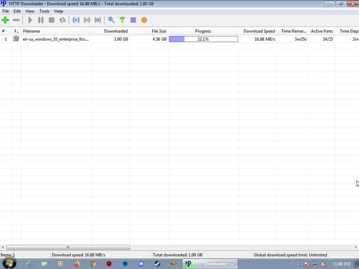The width and height of the screenshot is (359, 269).
Task: Launch Internet Explorer from the taskbar
Action: [28, 264]
